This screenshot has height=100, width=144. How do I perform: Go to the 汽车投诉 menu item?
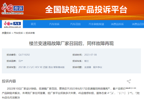pos(54,24)
